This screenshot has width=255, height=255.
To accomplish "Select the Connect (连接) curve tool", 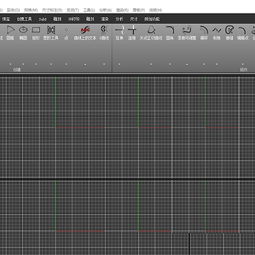I will pos(132,33).
